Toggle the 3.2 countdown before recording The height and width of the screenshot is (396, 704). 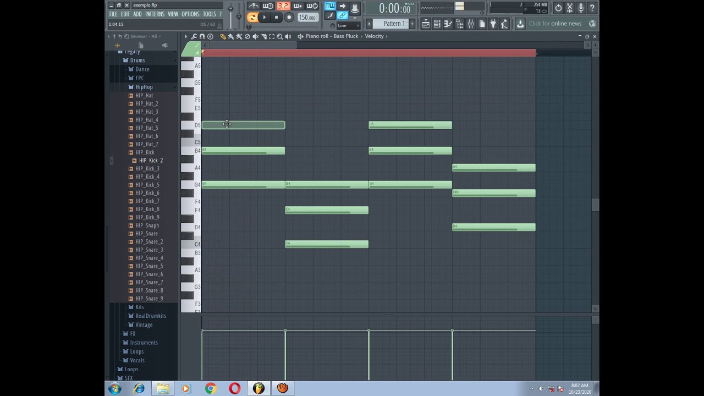283,6
